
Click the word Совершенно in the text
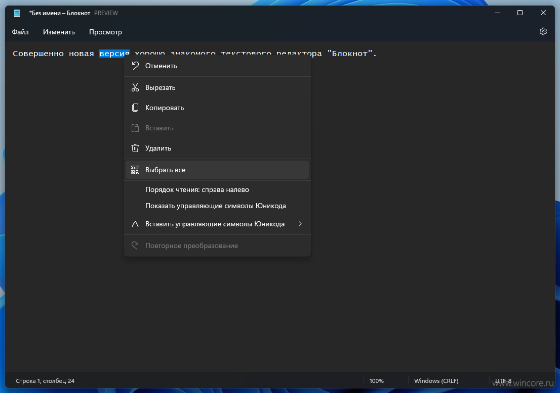pyautogui.click(x=38, y=54)
